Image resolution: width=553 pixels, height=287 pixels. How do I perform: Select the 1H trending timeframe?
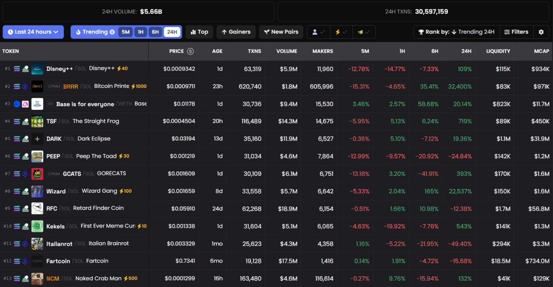click(140, 32)
